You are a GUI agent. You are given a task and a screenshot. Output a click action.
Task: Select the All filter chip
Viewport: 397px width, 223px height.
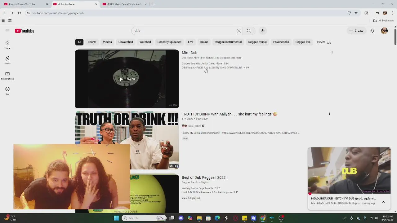click(x=79, y=42)
